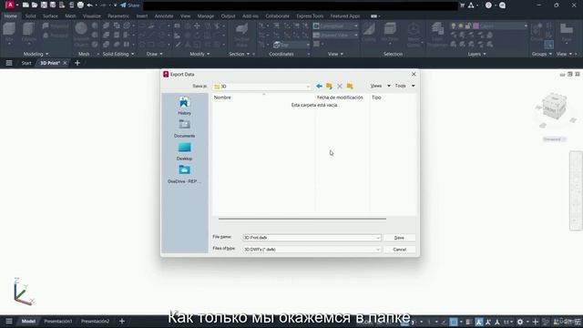The width and height of the screenshot is (583, 328).
Task: Toggle the layer lightbulb on/off icon
Action: tap(454, 26)
